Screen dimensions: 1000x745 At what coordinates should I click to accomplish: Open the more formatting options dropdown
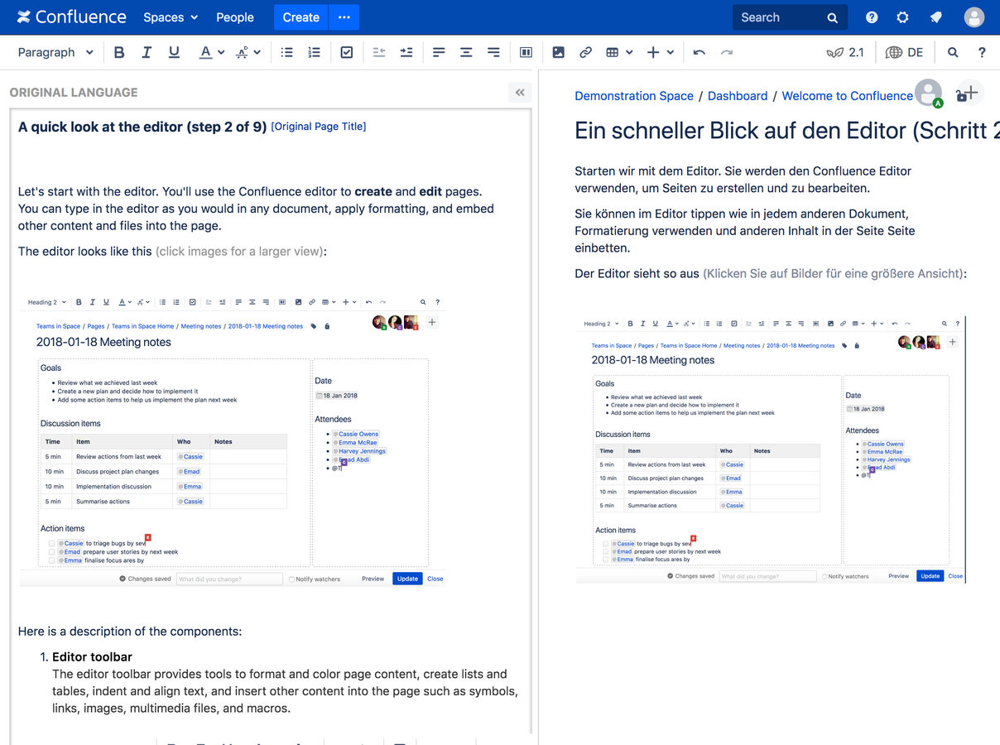pyautogui.click(x=248, y=52)
